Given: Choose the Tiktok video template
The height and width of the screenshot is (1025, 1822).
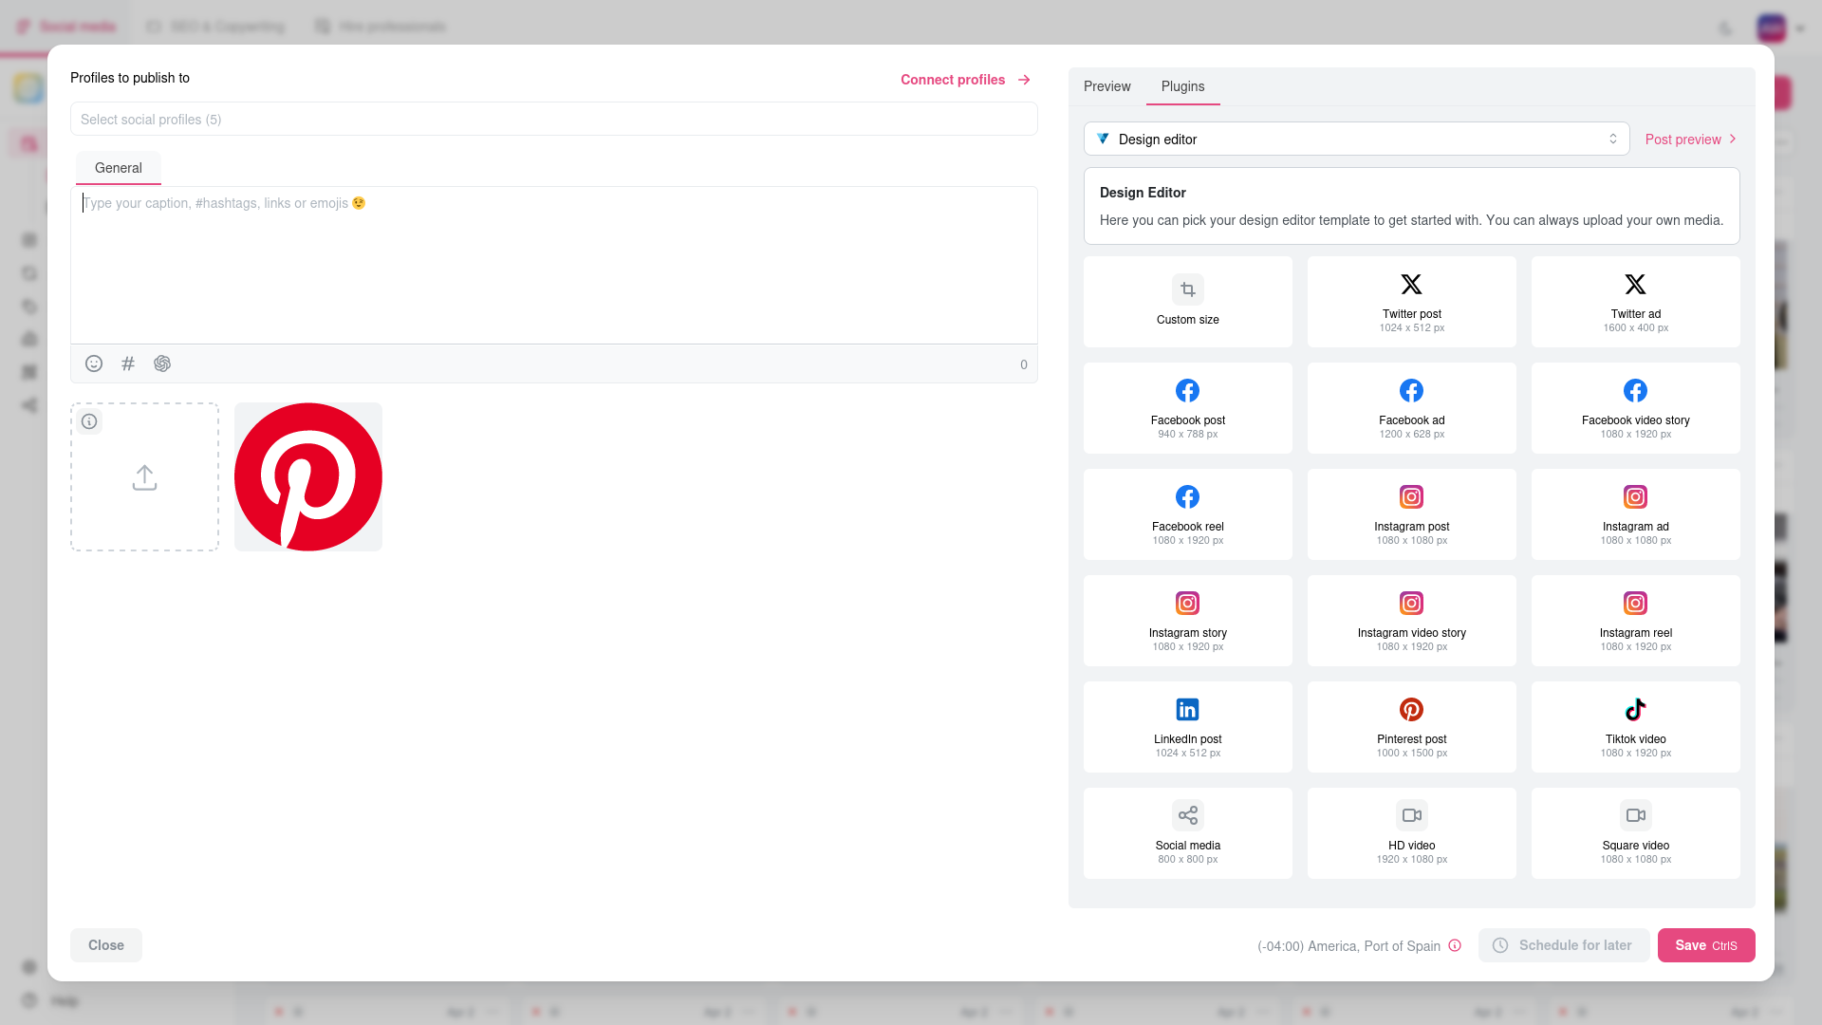Looking at the screenshot, I should 1636,727.
